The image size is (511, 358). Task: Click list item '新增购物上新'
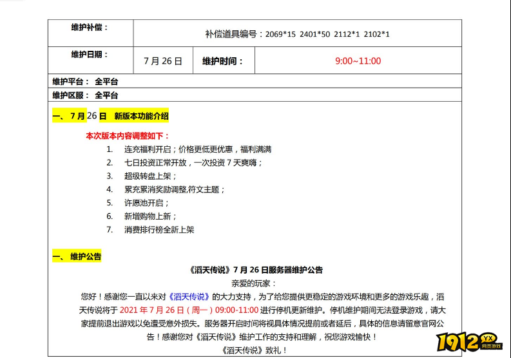click(x=148, y=216)
